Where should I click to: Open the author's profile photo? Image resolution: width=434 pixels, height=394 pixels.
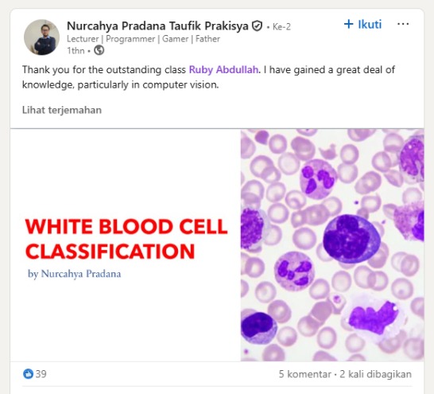(41, 37)
